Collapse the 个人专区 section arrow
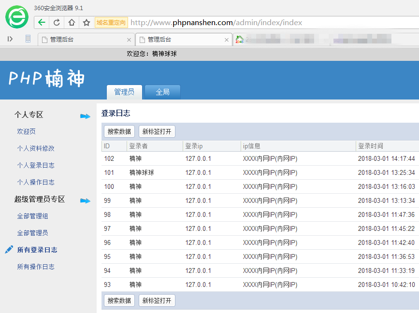The image size is (419, 313). pyautogui.click(x=85, y=116)
